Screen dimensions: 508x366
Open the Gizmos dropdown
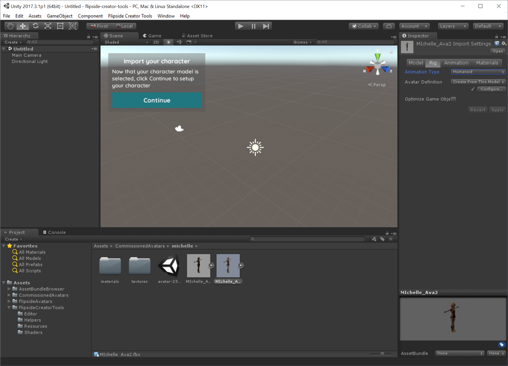point(302,42)
